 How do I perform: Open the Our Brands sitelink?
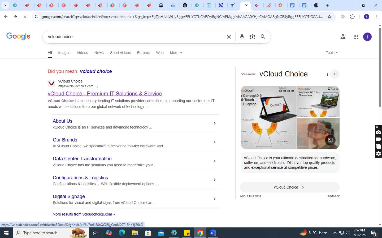click(x=65, y=140)
